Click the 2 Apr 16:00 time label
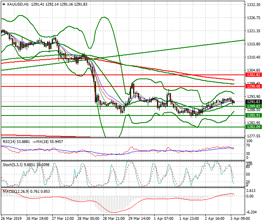Viewport: 263px width, 223px height. 214,219
